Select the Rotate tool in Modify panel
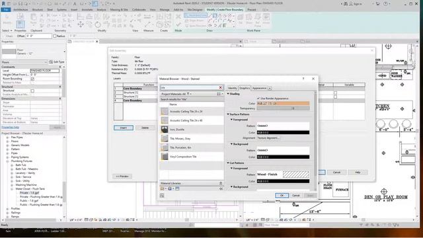423x238 pixels. [98, 25]
